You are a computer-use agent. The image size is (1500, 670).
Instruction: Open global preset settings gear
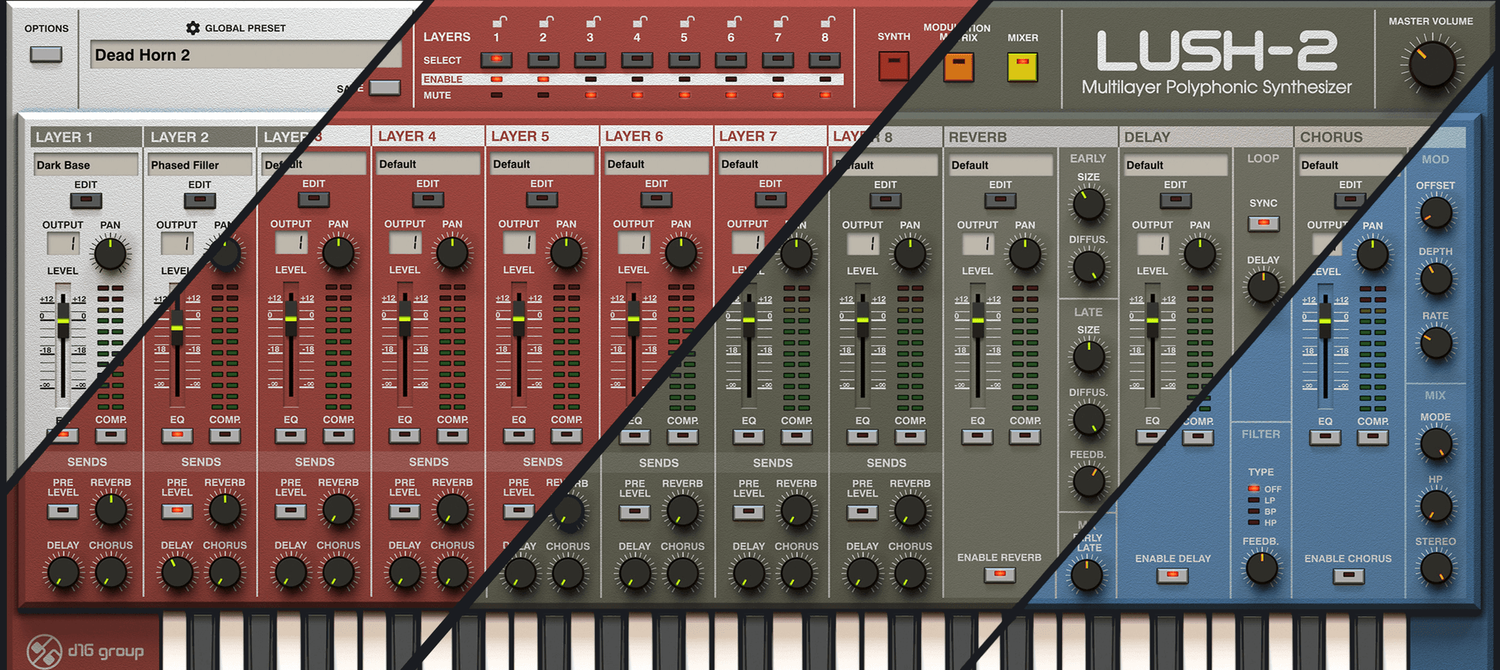tap(193, 28)
